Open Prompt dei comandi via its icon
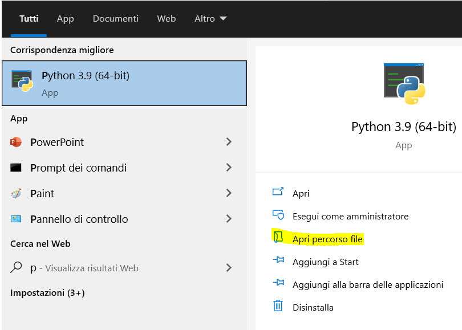 (15, 168)
